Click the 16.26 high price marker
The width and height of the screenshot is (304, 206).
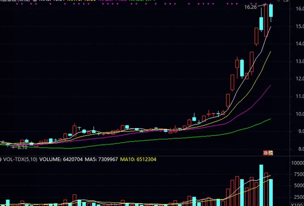[250, 7]
